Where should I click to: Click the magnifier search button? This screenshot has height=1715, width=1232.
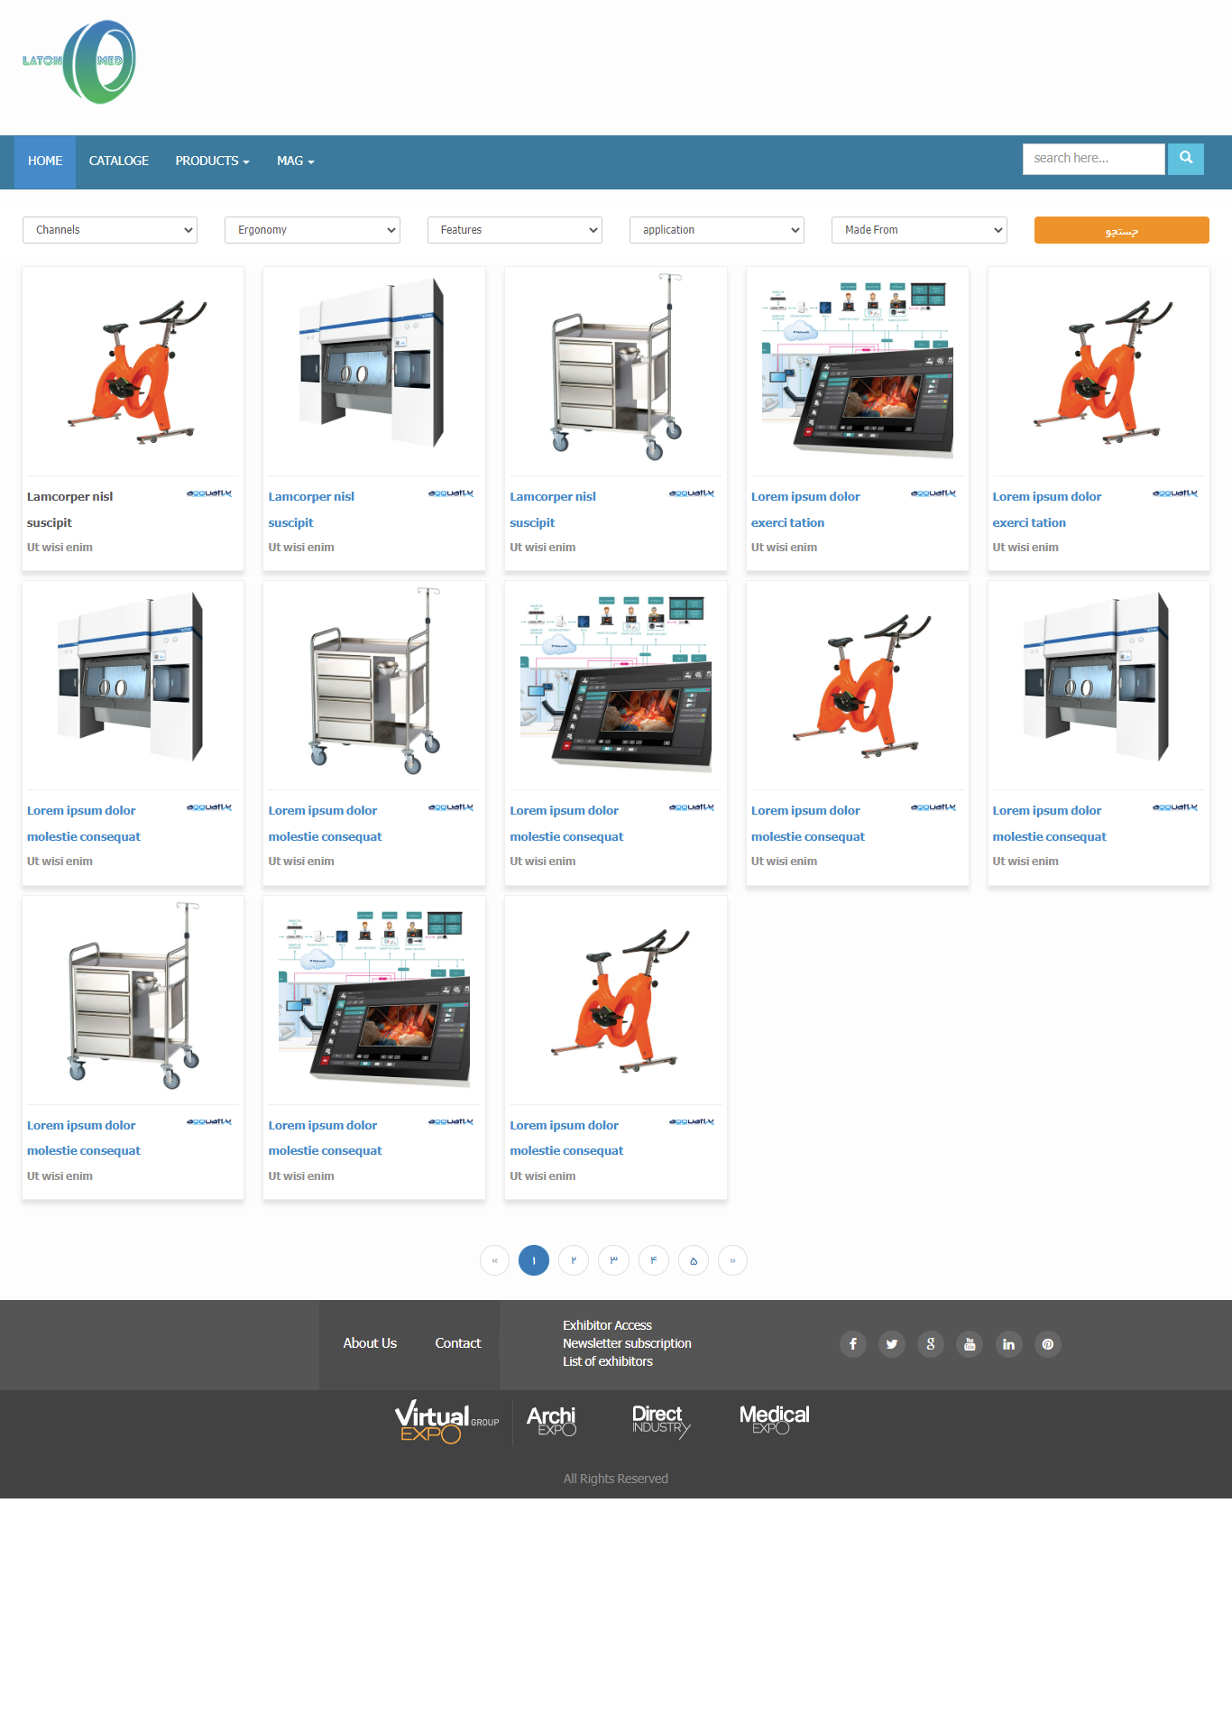point(1185,159)
